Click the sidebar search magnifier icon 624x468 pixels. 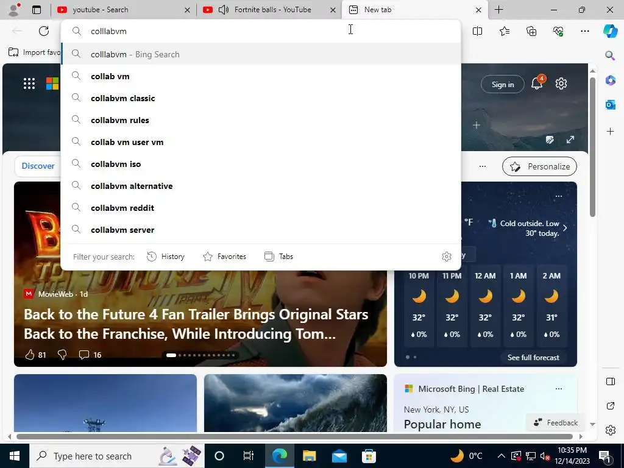(610, 55)
